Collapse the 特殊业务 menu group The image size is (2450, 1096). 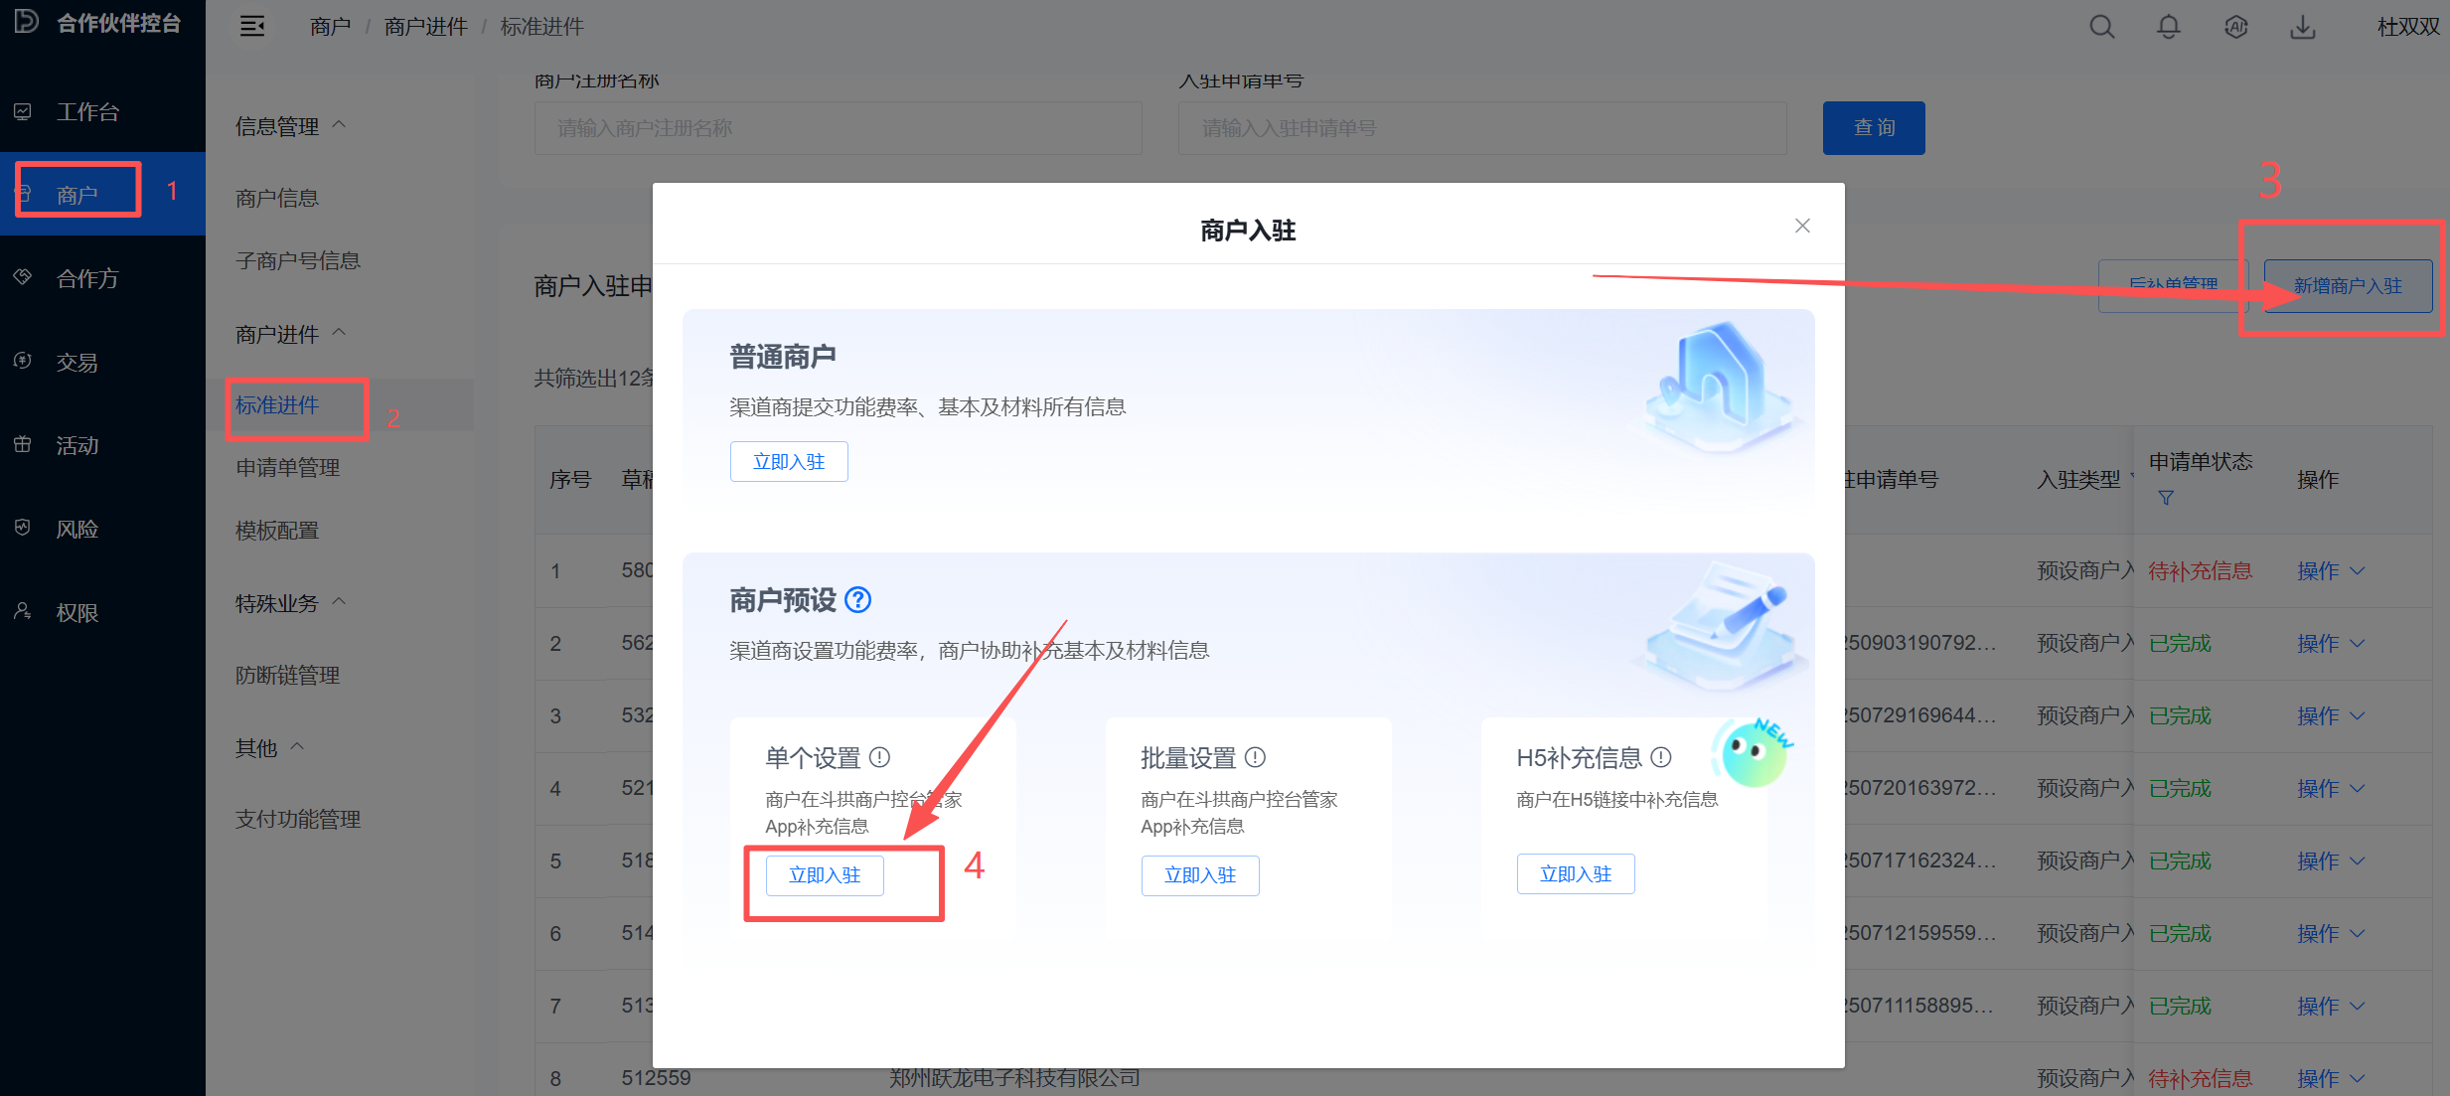(x=339, y=602)
